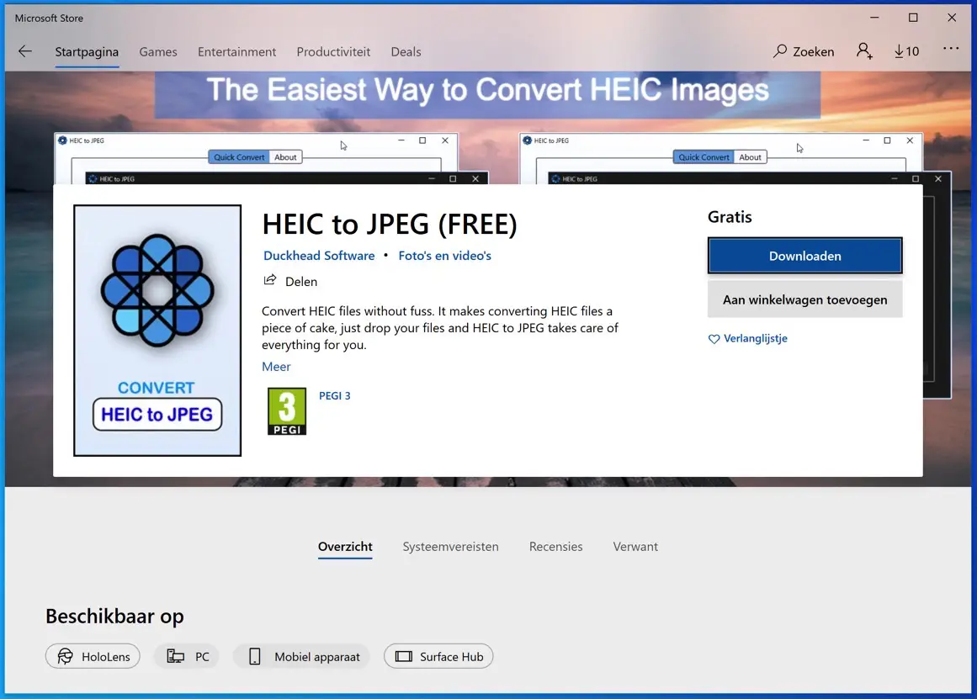Click the HEIC to JPEG (FREE) title

(x=390, y=225)
